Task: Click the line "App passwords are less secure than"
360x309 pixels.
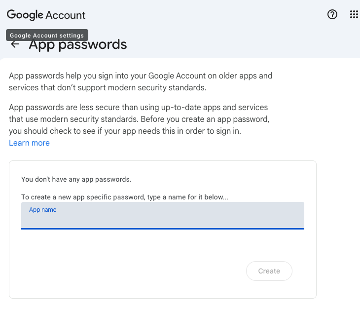Action: (138, 107)
